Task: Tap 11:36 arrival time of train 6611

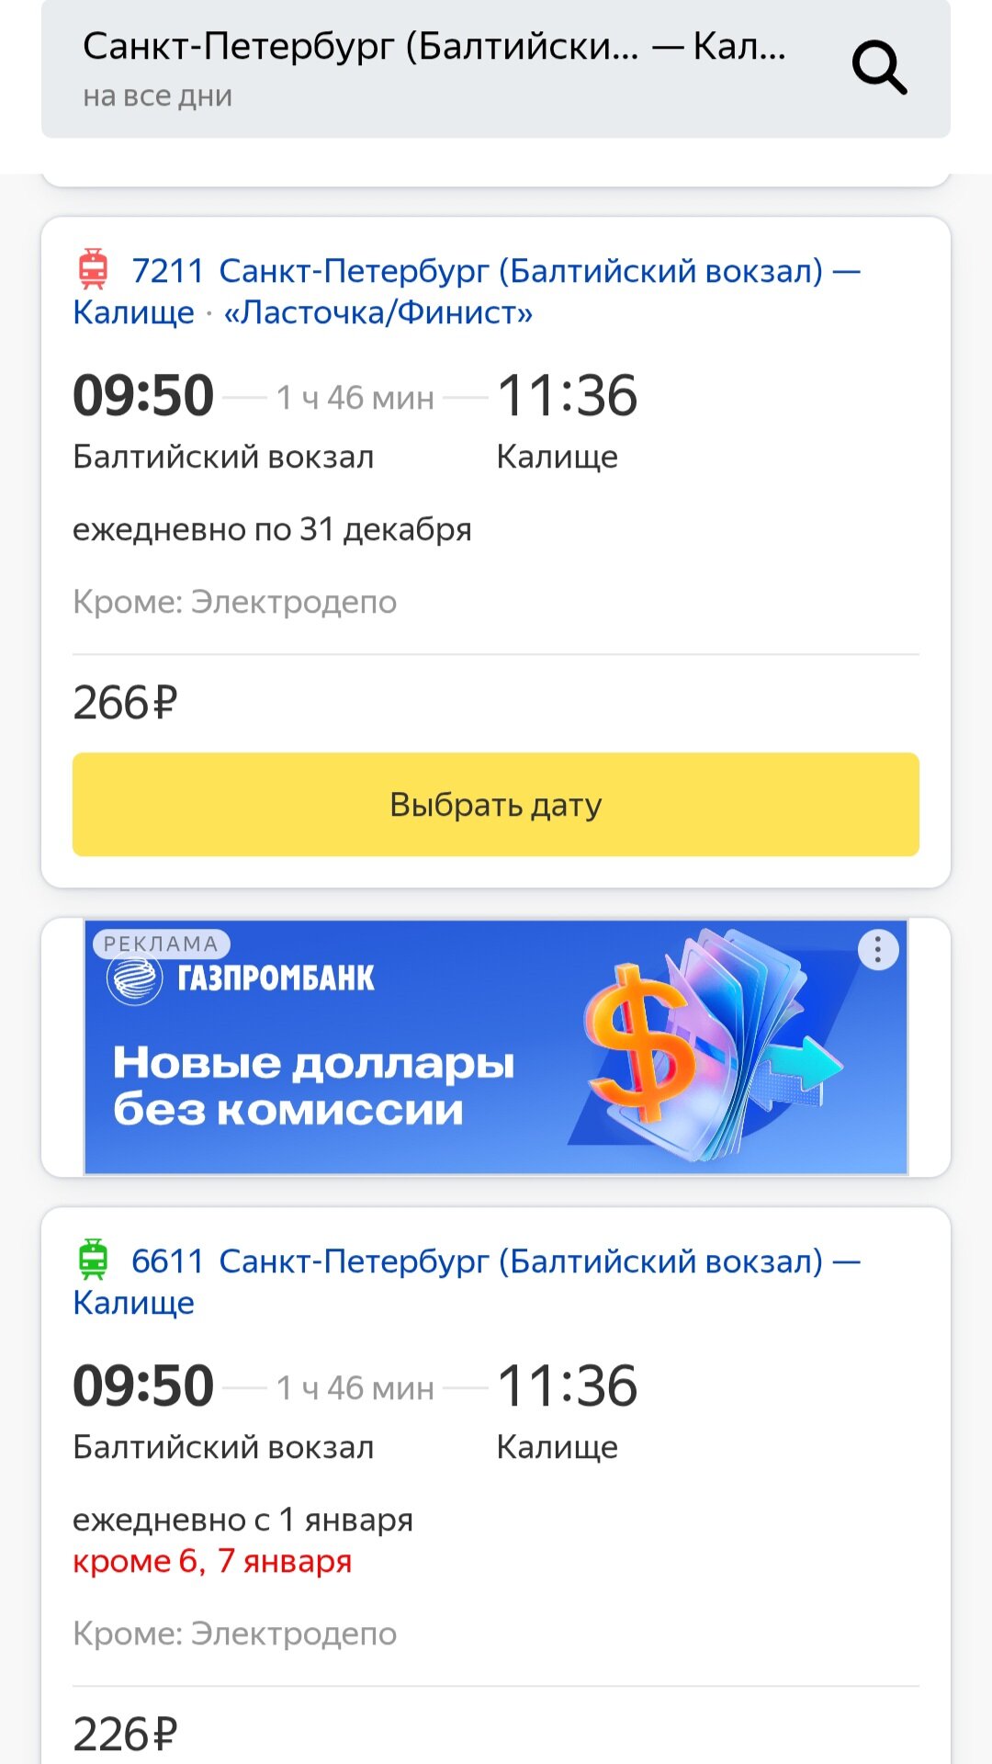Action: (x=567, y=1386)
